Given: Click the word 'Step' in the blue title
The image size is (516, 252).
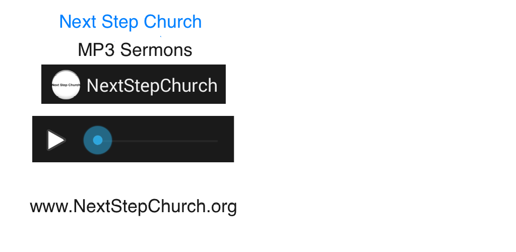Looking at the screenshot, I should click(120, 22).
